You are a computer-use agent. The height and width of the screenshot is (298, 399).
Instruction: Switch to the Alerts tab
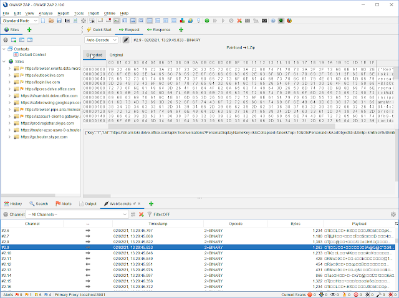(x=64, y=204)
